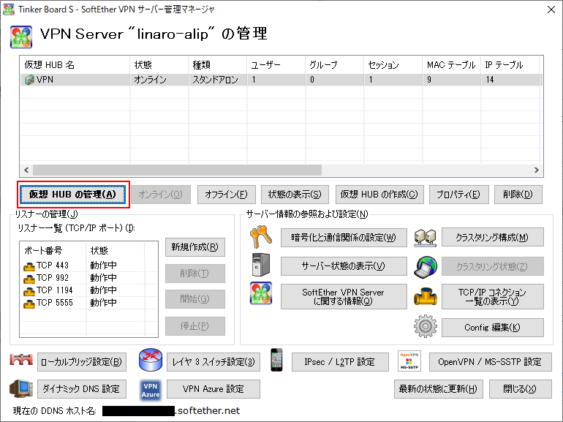Click the VPN Azure icon
Image resolution: width=563 pixels, height=422 pixels.
coord(151,390)
